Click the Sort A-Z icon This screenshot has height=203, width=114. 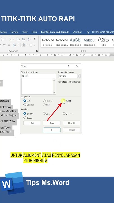29,39
